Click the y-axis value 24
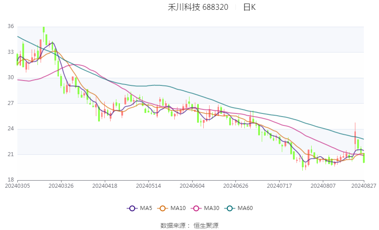Screen dimensions: 379x230 [x=11, y=129]
